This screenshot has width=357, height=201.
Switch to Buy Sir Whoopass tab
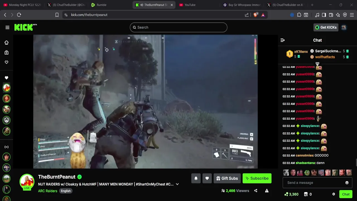pos(242,5)
